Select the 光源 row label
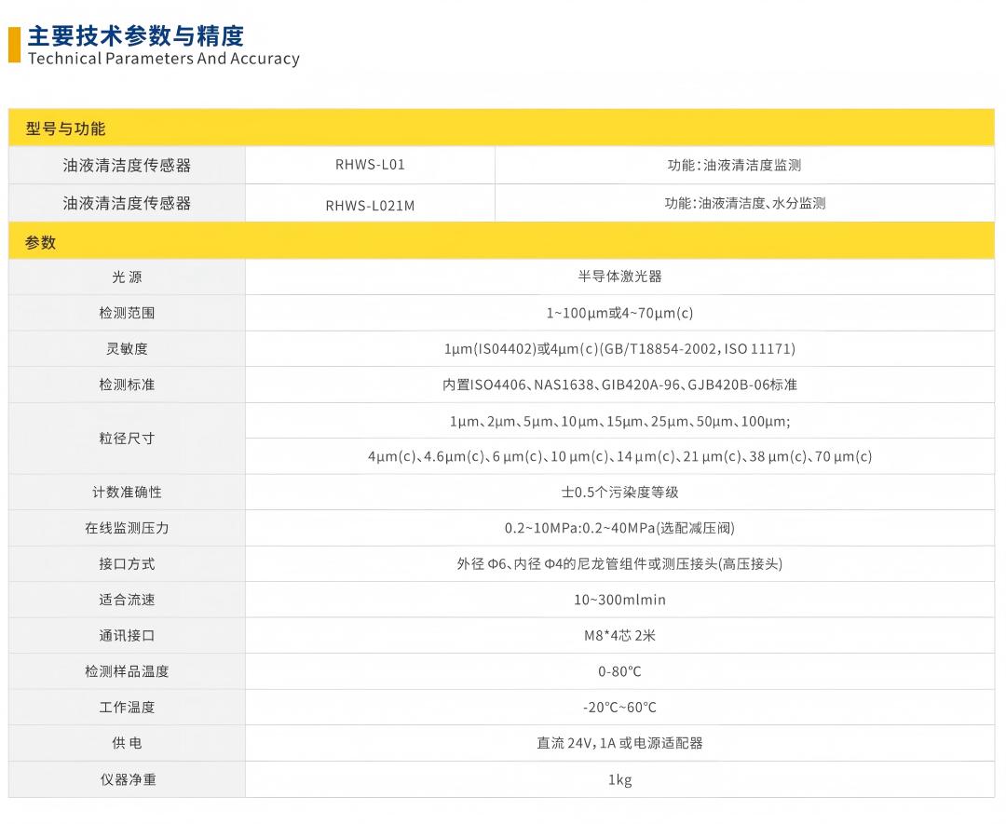The width and height of the screenshot is (1006, 824). pyautogui.click(x=127, y=277)
